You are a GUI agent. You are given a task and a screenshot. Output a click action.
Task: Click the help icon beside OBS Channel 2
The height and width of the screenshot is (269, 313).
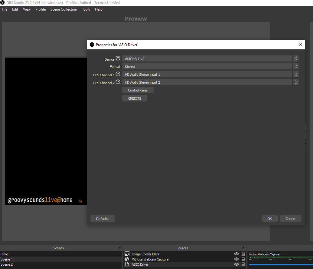118,82
